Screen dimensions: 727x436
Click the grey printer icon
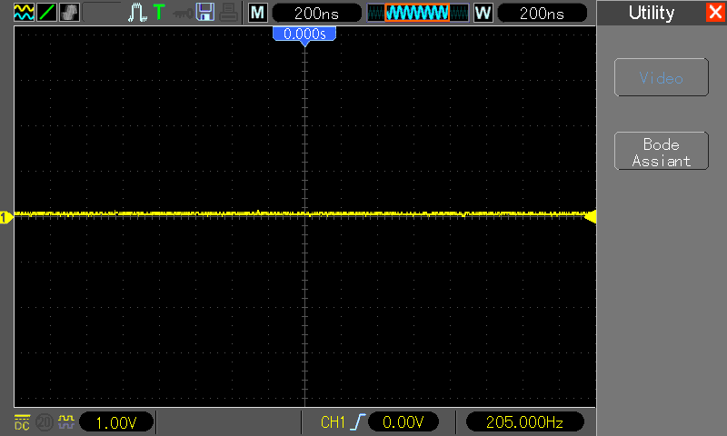pyautogui.click(x=229, y=12)
